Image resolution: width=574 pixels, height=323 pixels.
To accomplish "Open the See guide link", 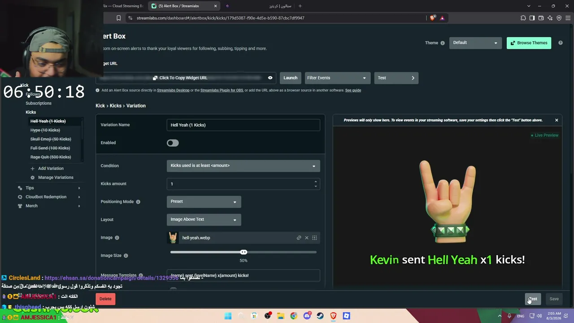I will pyautogui.click(x=353, y=90).
